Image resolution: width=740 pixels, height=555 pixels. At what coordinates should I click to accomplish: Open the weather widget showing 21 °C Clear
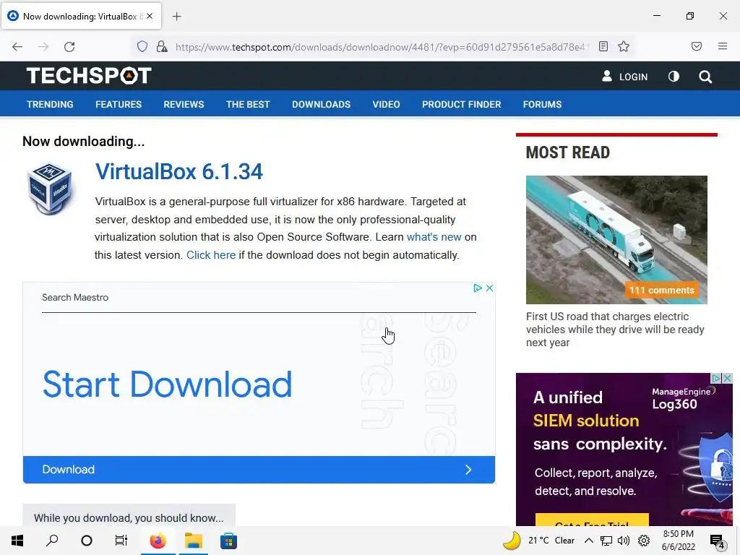pos(538,541)
